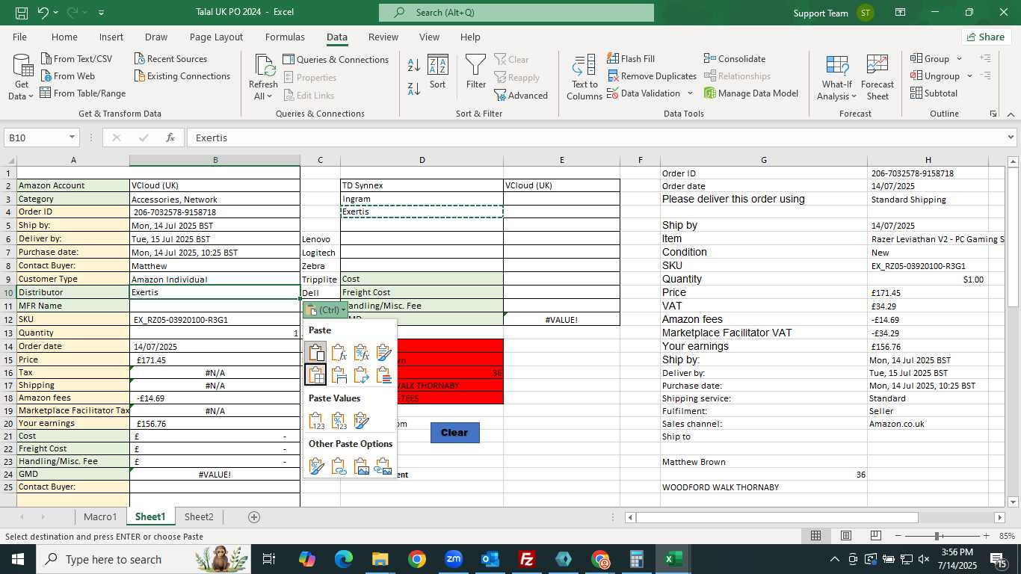Click the Save icon in title bar
Screen dimensions: 1021x574
pyautogui.click(x=22, y=13)
